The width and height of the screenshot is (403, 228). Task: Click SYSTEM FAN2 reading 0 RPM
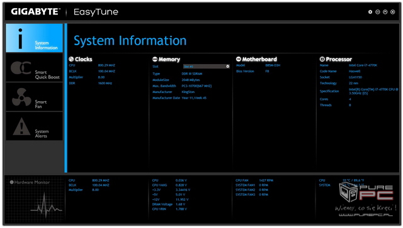263,190
